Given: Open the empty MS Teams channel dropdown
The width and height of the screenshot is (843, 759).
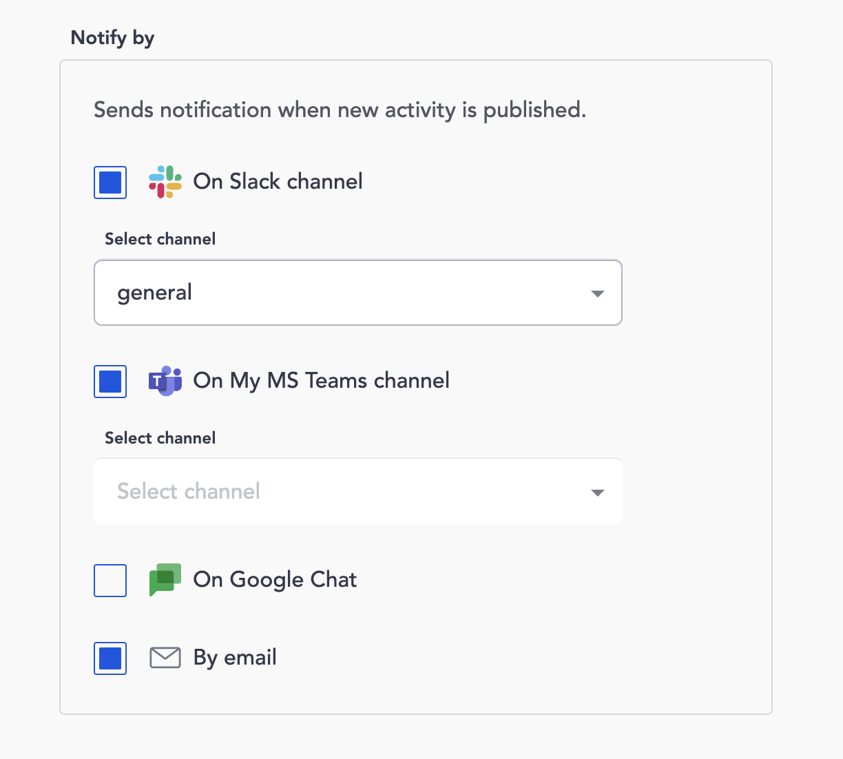Looking at the screenshot, I should pos(344,492).
